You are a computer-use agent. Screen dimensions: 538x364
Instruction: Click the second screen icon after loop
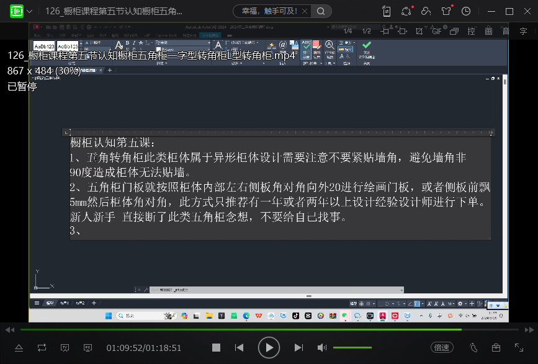88,348
